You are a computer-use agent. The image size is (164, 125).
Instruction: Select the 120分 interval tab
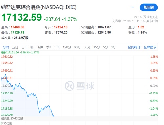click(67, 47)
